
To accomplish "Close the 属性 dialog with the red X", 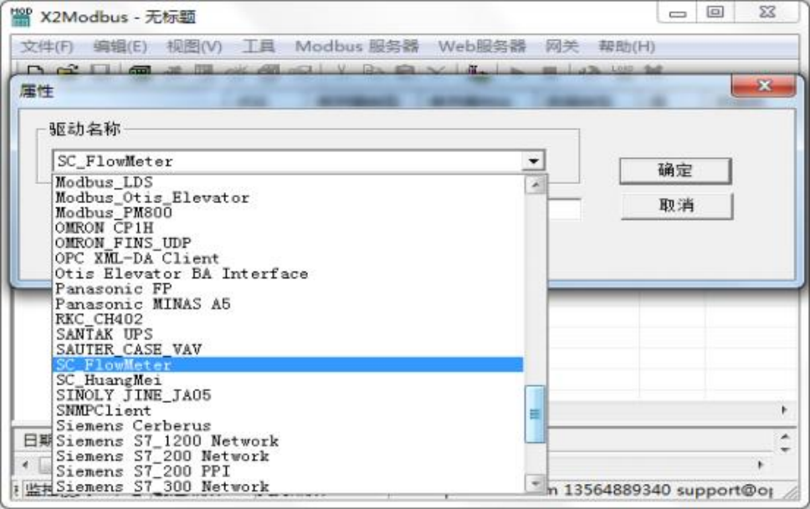I will click(763, 85).
